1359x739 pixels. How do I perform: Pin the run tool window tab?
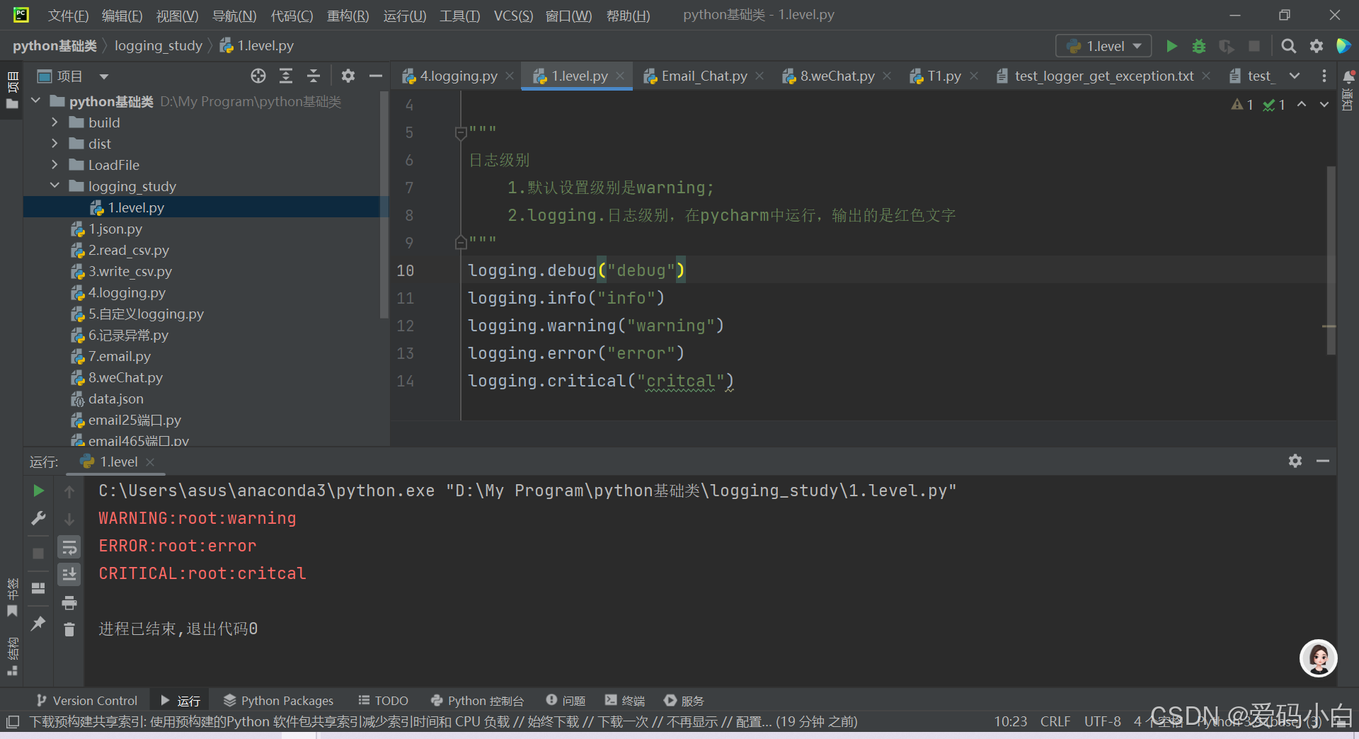[38, 624]
